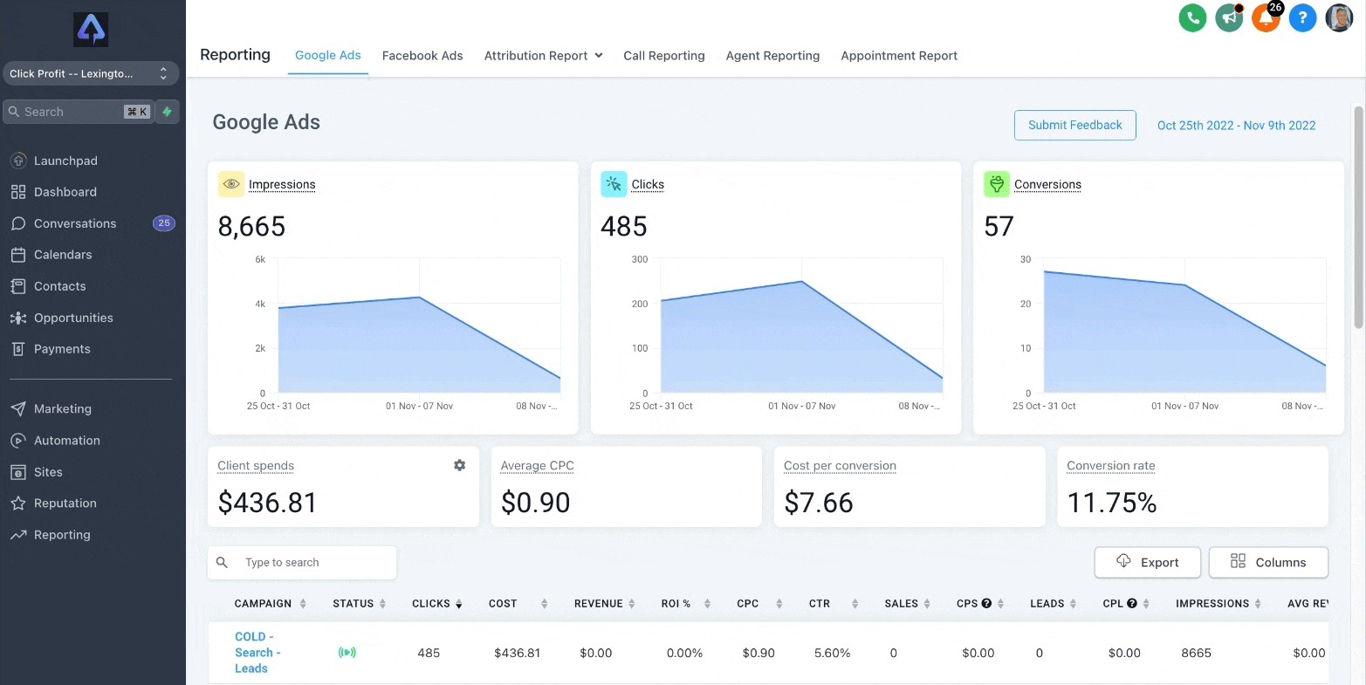Image resolution: width=1366 pixels, height=685 pixels.
Task: Click the $436.81 cost cell
Action: click(x=517, y=653)
